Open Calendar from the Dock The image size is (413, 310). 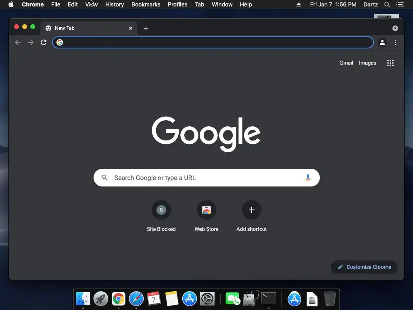[154, 299]
